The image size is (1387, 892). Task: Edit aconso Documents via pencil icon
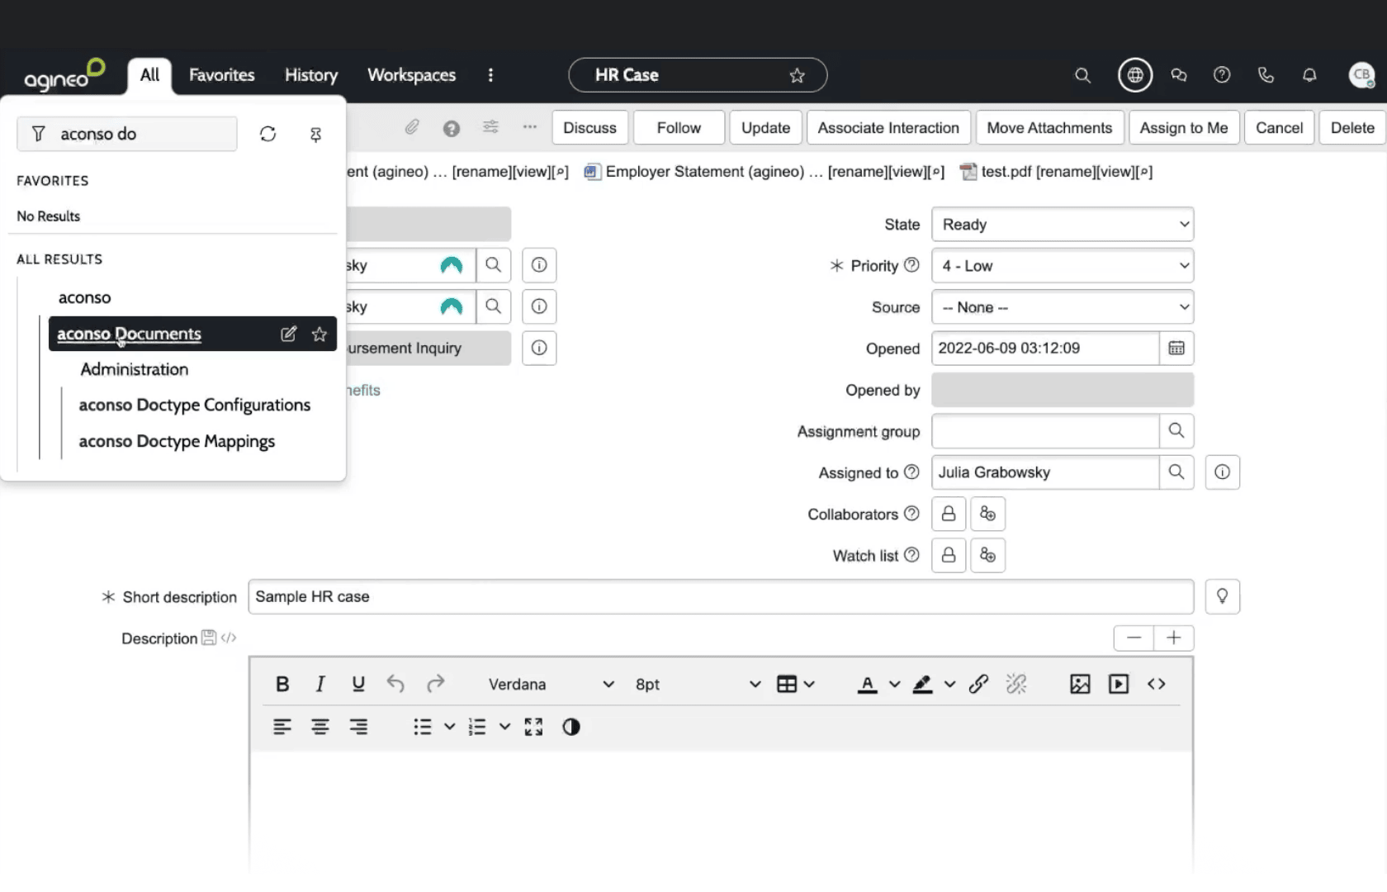pyautogui.click(x=288, y=334)
